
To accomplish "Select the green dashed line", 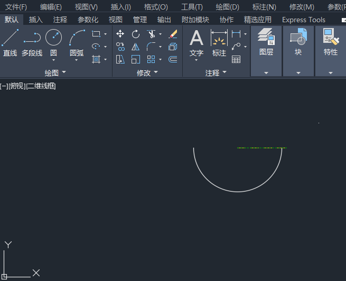I will tap(262, 148).
